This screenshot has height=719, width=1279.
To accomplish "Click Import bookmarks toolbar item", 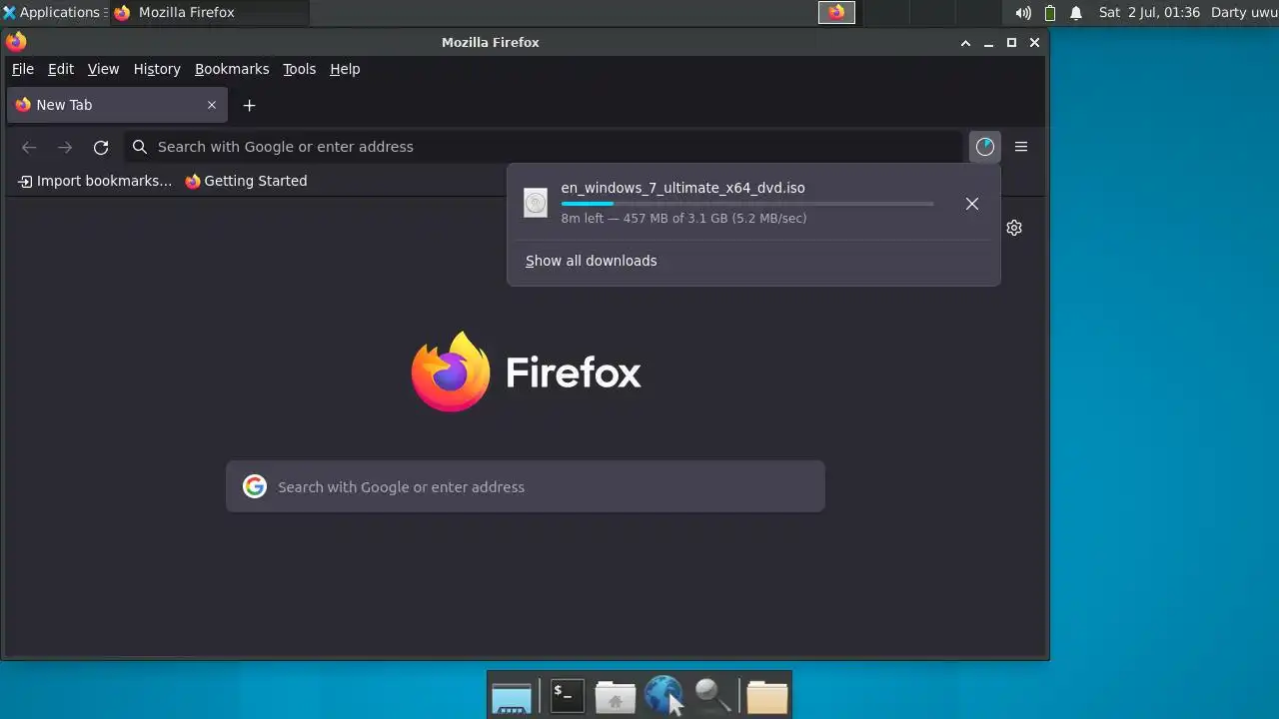I will tap(95, 181).
